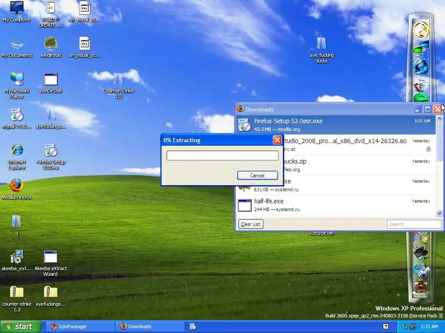Open the help balloon taskbar icon
The height and width of the screenshot is (333, 445).
[386, 326]
